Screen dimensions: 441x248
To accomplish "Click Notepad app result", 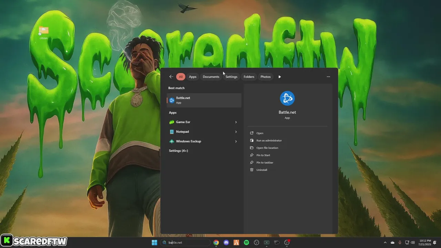I will (x=204, y=132).
